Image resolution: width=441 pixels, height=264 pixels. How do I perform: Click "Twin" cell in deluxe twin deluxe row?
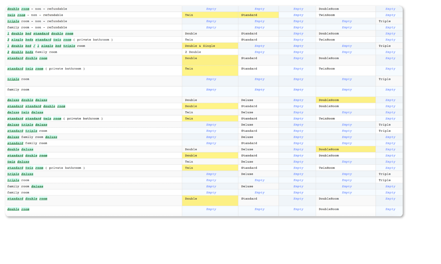[x=210, y=112]
